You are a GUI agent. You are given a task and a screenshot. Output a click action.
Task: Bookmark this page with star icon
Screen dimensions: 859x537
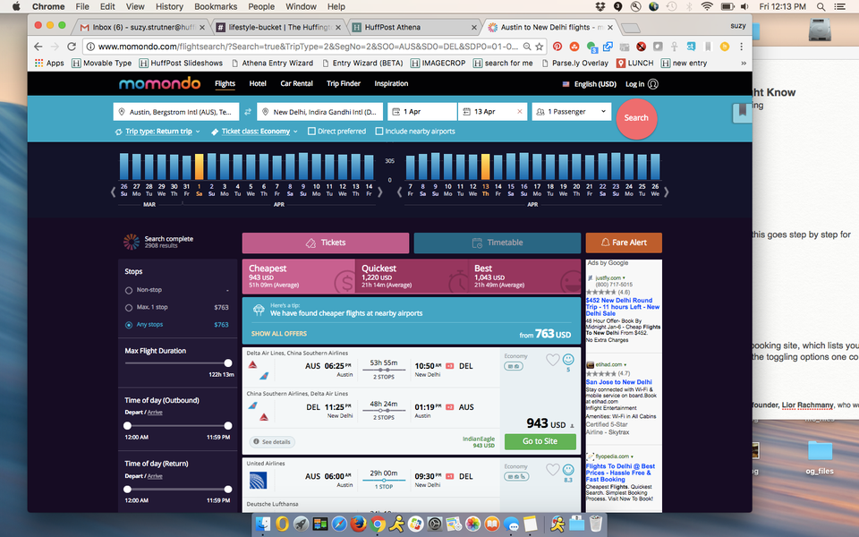coord(540,47)
